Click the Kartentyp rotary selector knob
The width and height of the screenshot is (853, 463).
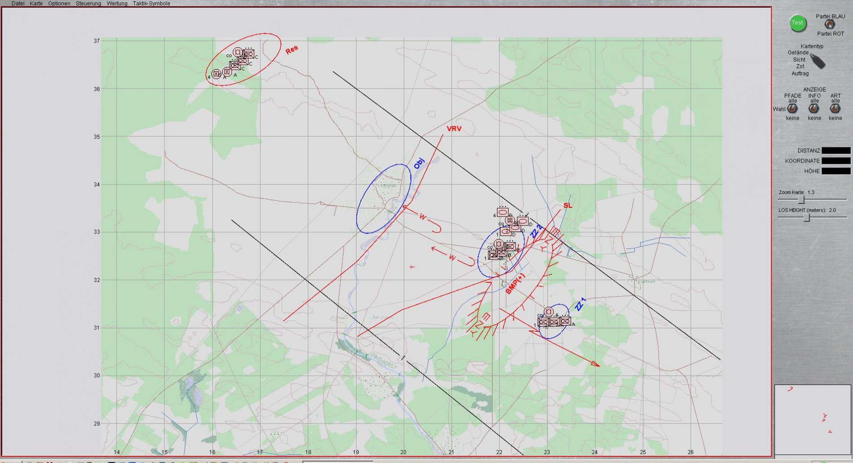click(x=818, y=61)
